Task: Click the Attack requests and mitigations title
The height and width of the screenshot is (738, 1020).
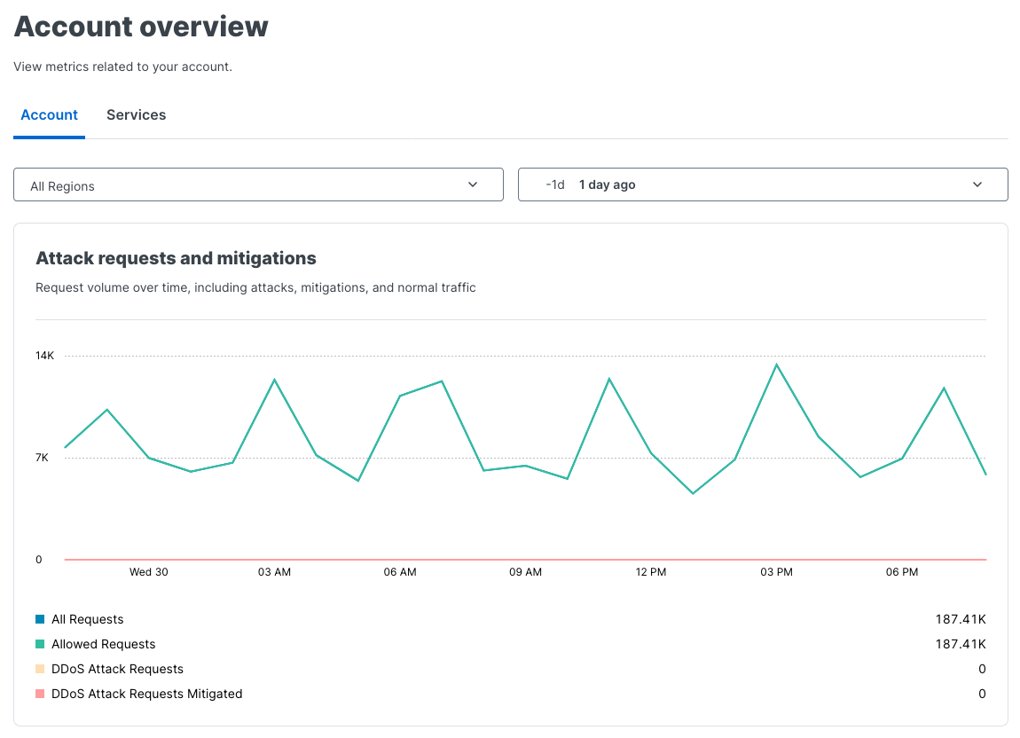Action: point(176,258)
